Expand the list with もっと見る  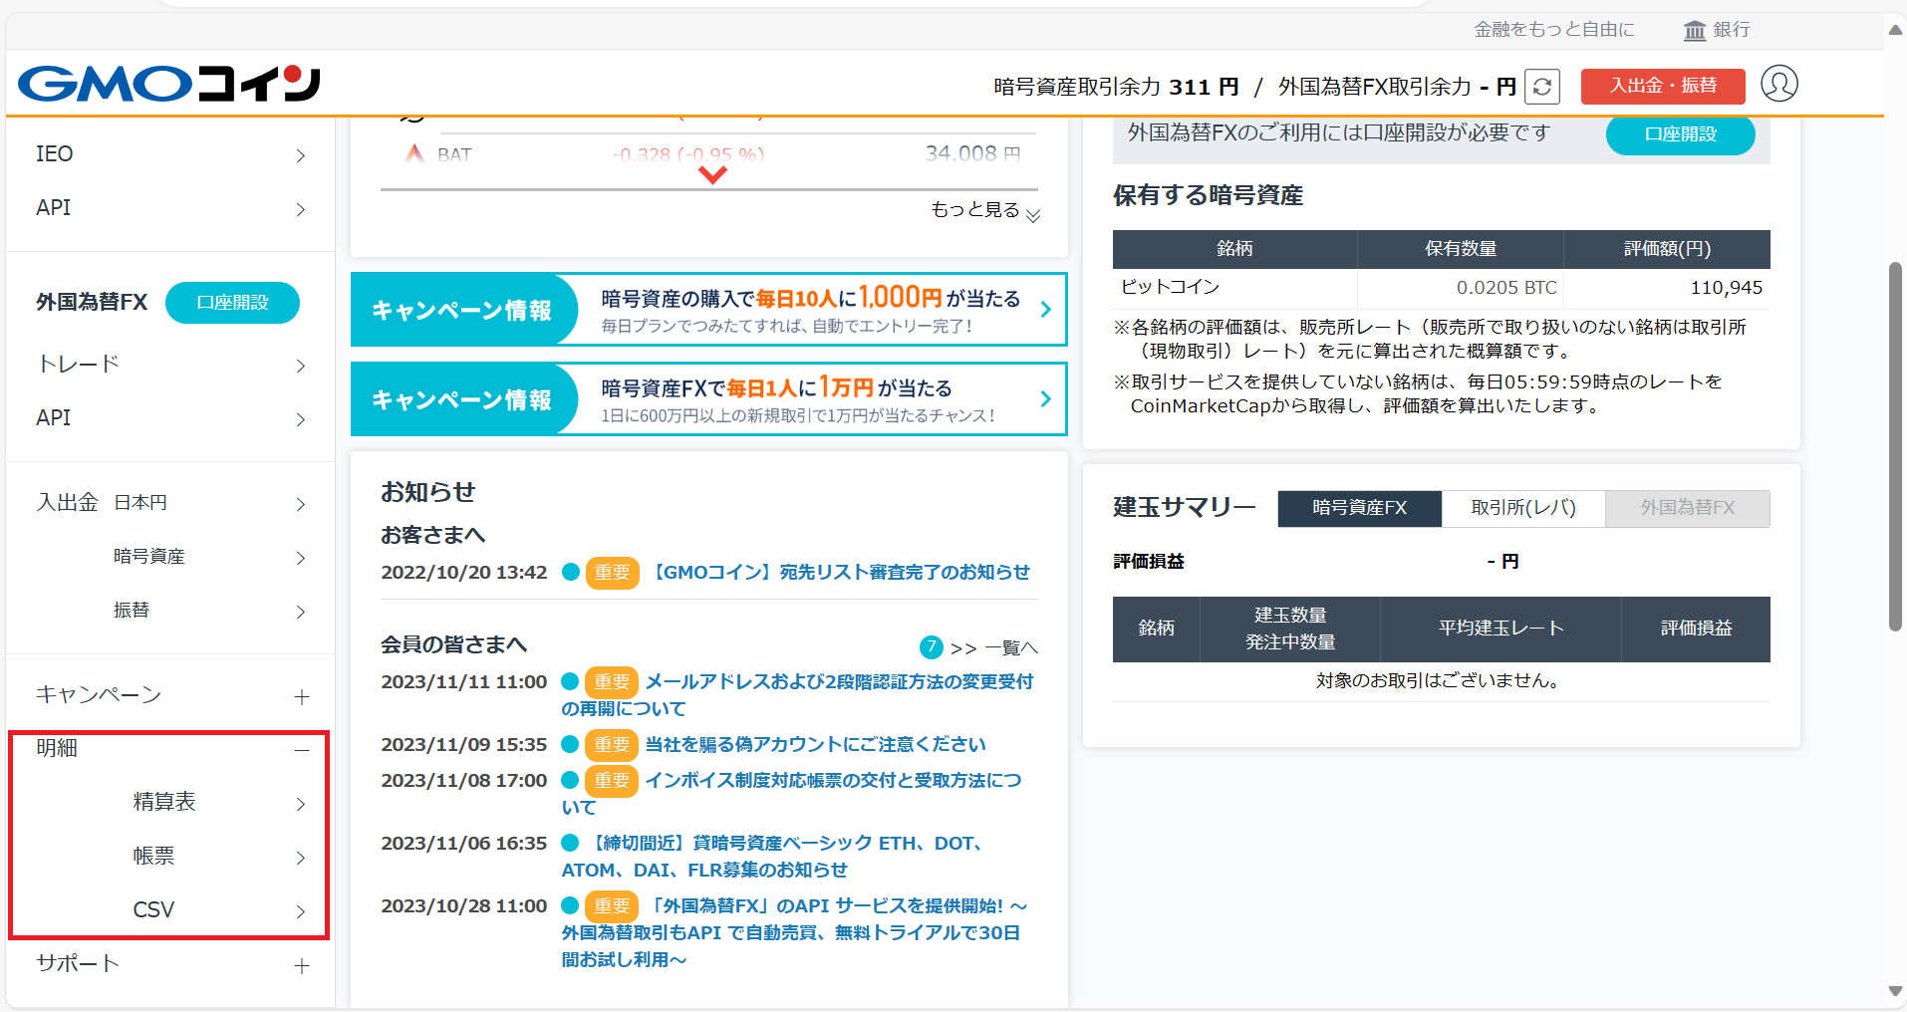click(984, 211)
